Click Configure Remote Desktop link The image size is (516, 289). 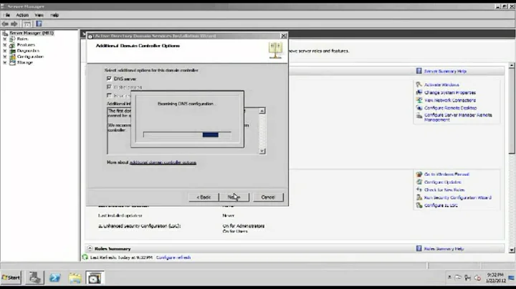[451, 108]
